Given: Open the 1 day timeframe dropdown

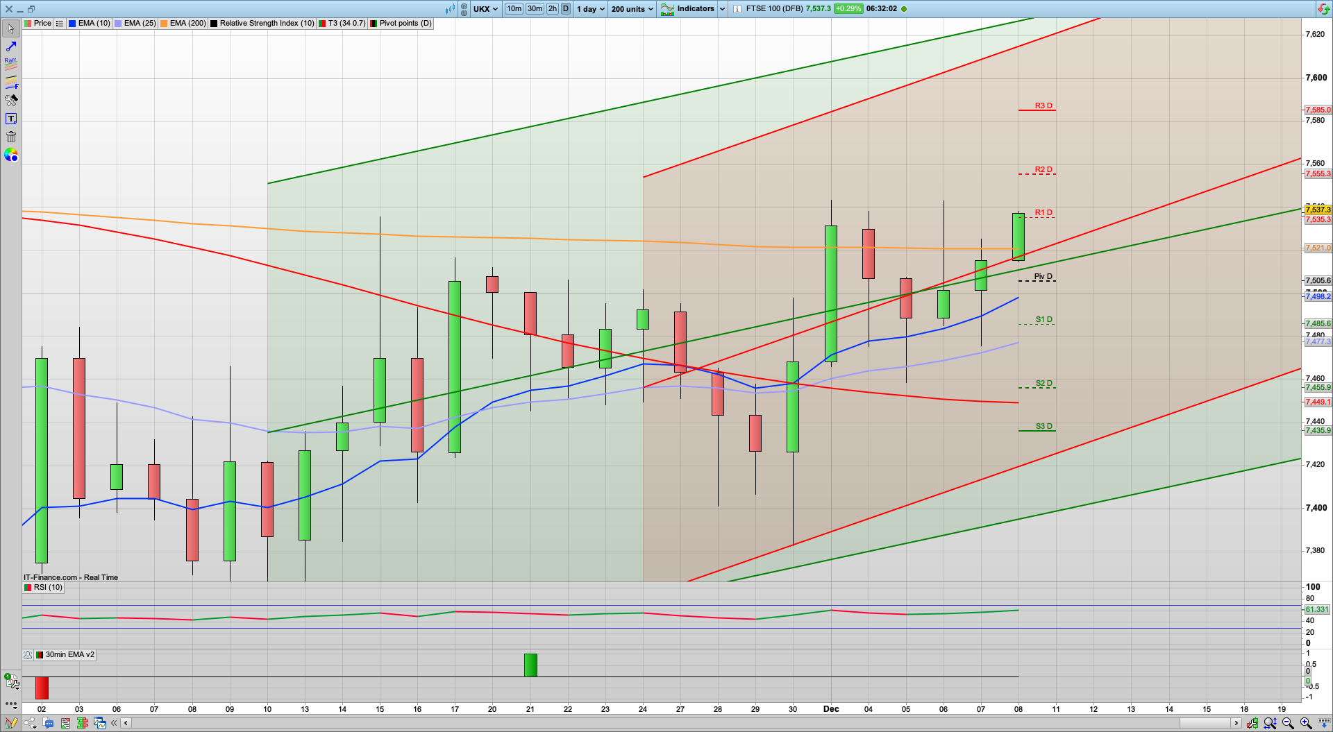Looking at the screenshot, I should tap(590, 9).
